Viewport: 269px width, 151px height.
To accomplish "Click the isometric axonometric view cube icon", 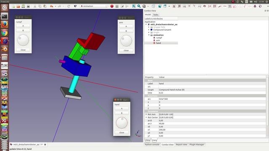I will (153, 6).
